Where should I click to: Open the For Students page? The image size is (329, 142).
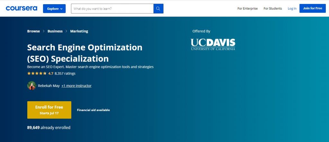(x=272, y=9)
